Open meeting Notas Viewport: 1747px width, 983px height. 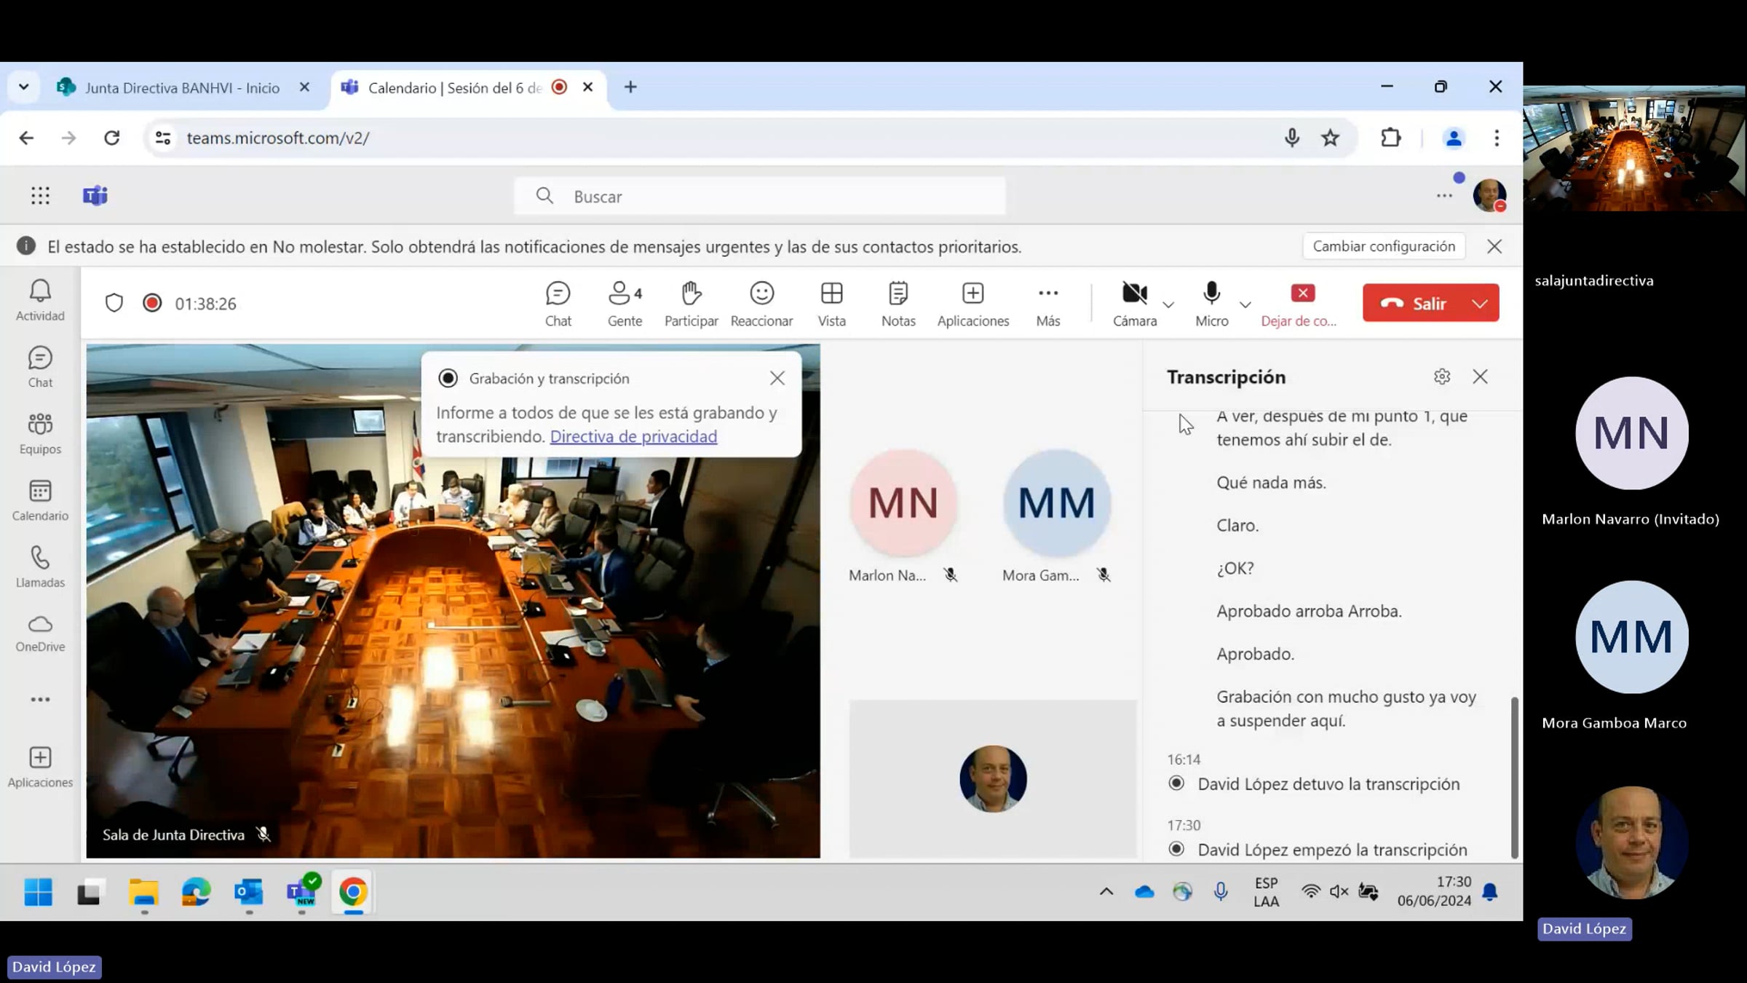(898, 304)
